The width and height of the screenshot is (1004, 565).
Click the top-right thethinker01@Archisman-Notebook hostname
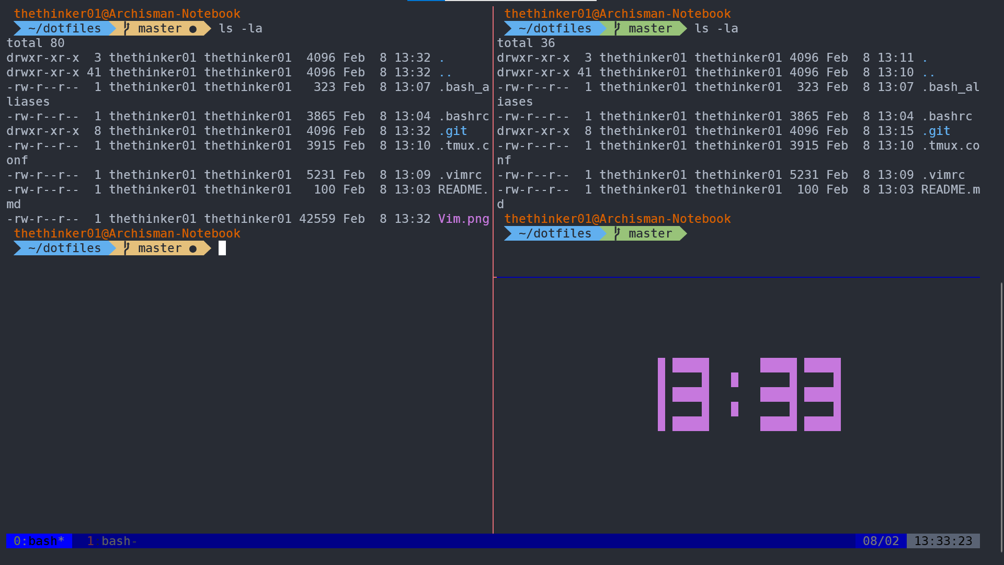618,14
